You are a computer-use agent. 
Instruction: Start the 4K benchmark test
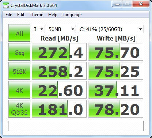pos(19,90)
